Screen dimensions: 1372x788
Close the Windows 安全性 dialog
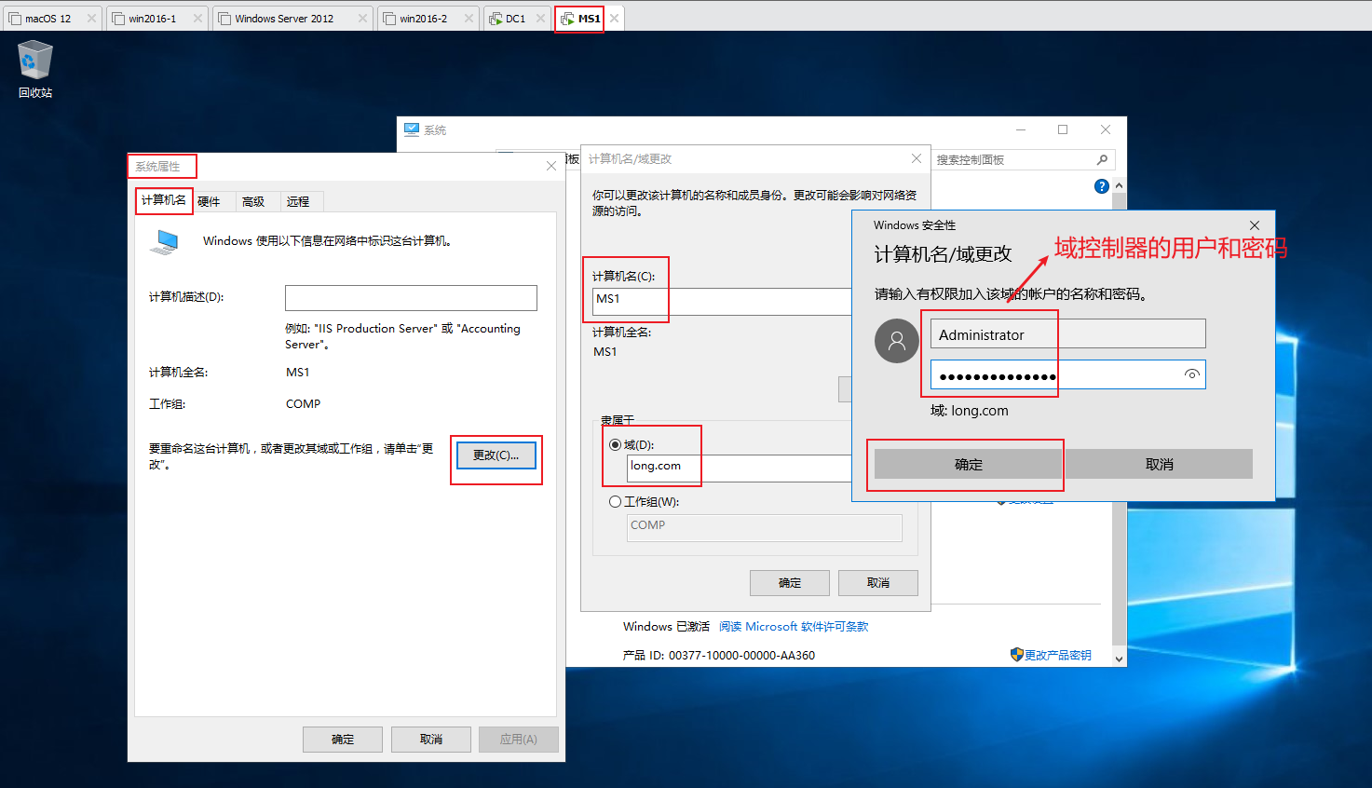pos(1255,225)
